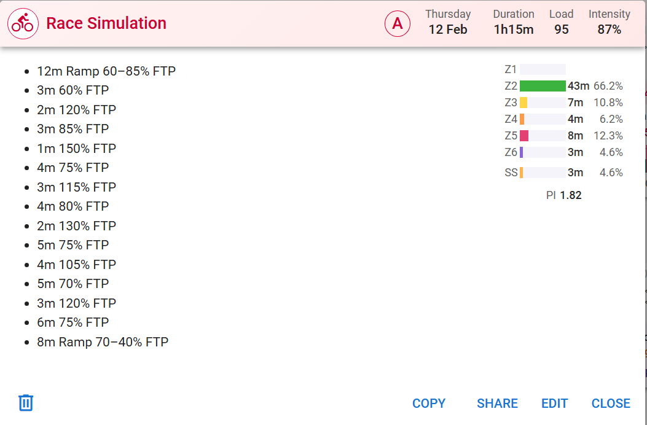Viewport: 647px width, 425px height.
Task: Click the red trash delete icon
Action: [x=26, y=403]
